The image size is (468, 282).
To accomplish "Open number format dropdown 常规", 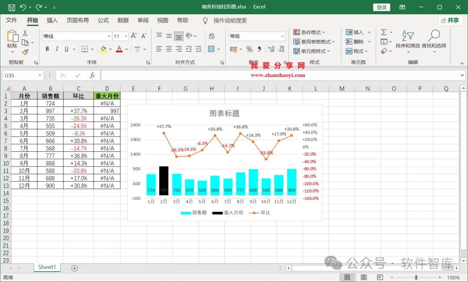I will coord(283,36).
